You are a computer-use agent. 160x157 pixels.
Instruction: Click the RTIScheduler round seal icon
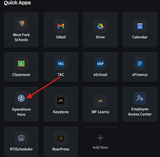pyautogui.click(x=21, y=138)
